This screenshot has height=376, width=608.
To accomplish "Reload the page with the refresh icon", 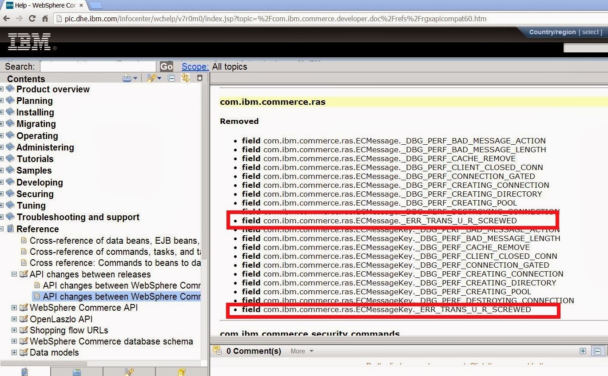I will pyautogui.click(x=32, y=19).
